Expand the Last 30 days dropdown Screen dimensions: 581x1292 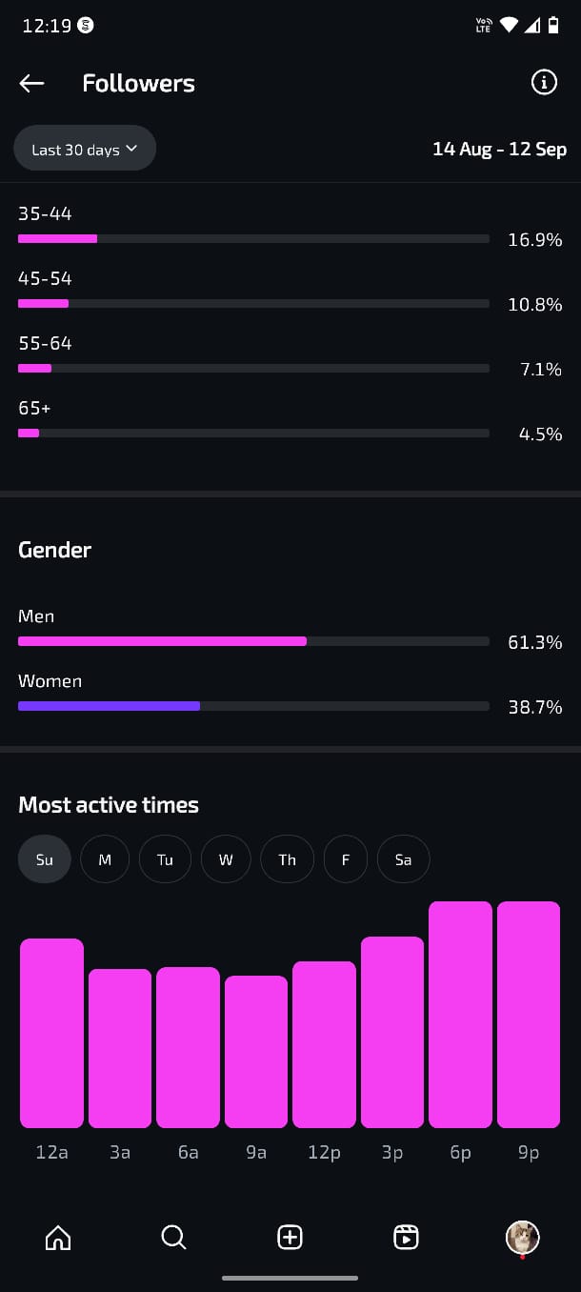pos(85,149)
